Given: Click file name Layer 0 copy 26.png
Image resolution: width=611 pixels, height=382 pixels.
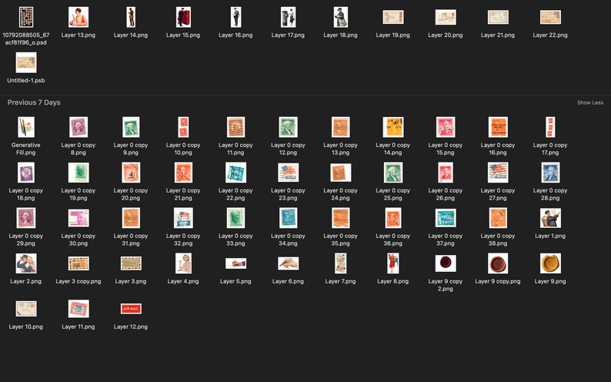Looking at the screenshot, I should pyautogui.click(x=446, y=194).
